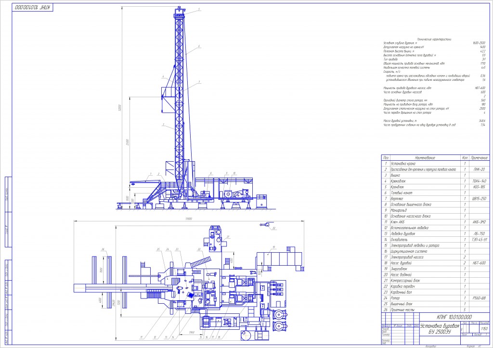Select the 'Энергоблок' entry
The image size is (493, 348).
tap(399, 269)
